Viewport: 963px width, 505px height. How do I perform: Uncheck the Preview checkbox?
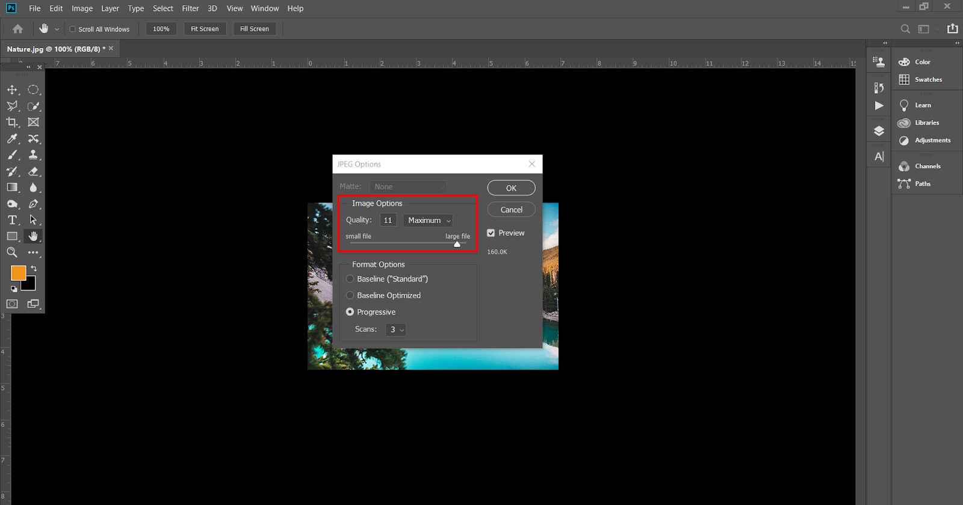[x=491, y=233]
